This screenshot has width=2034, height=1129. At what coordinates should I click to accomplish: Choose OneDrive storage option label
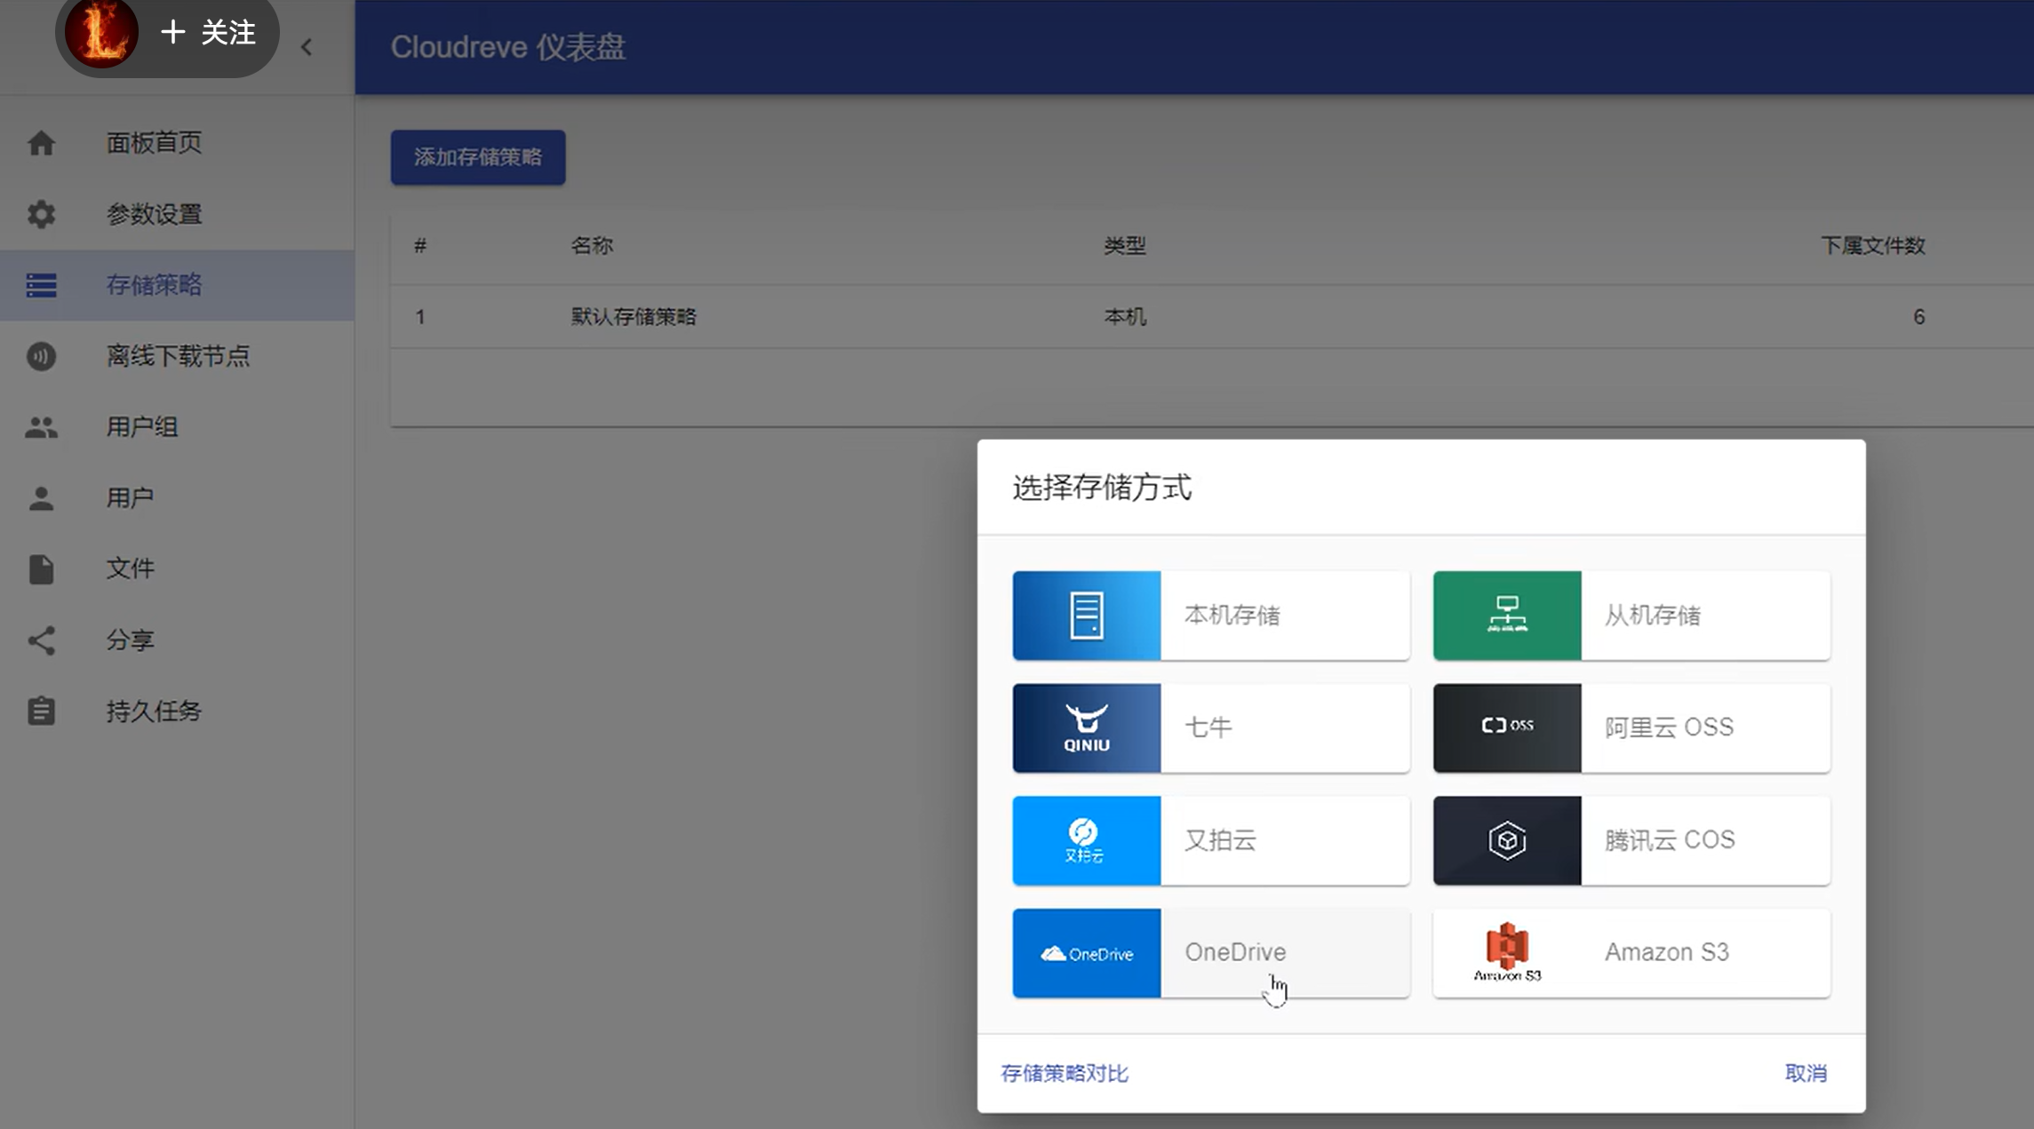point(1235,952)
